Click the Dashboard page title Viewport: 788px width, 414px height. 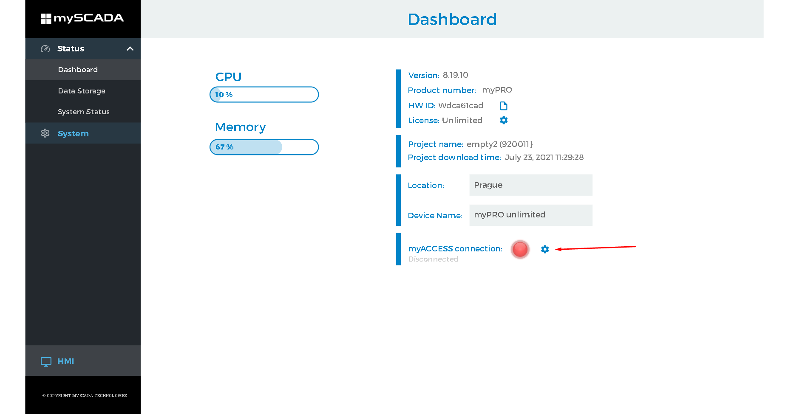452,20
